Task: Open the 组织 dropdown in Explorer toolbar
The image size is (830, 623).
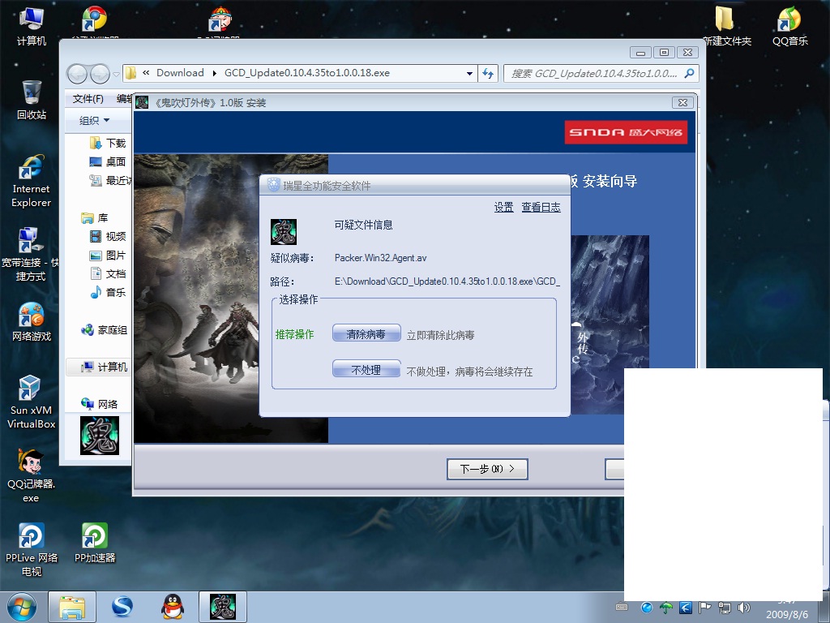Action: [94, 121]
